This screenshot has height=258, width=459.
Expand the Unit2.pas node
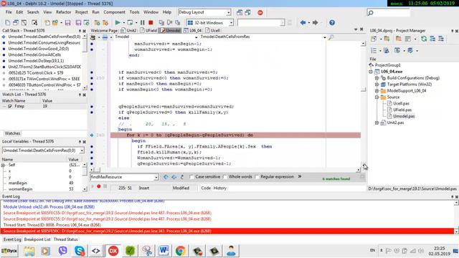[x=377, y=123]
